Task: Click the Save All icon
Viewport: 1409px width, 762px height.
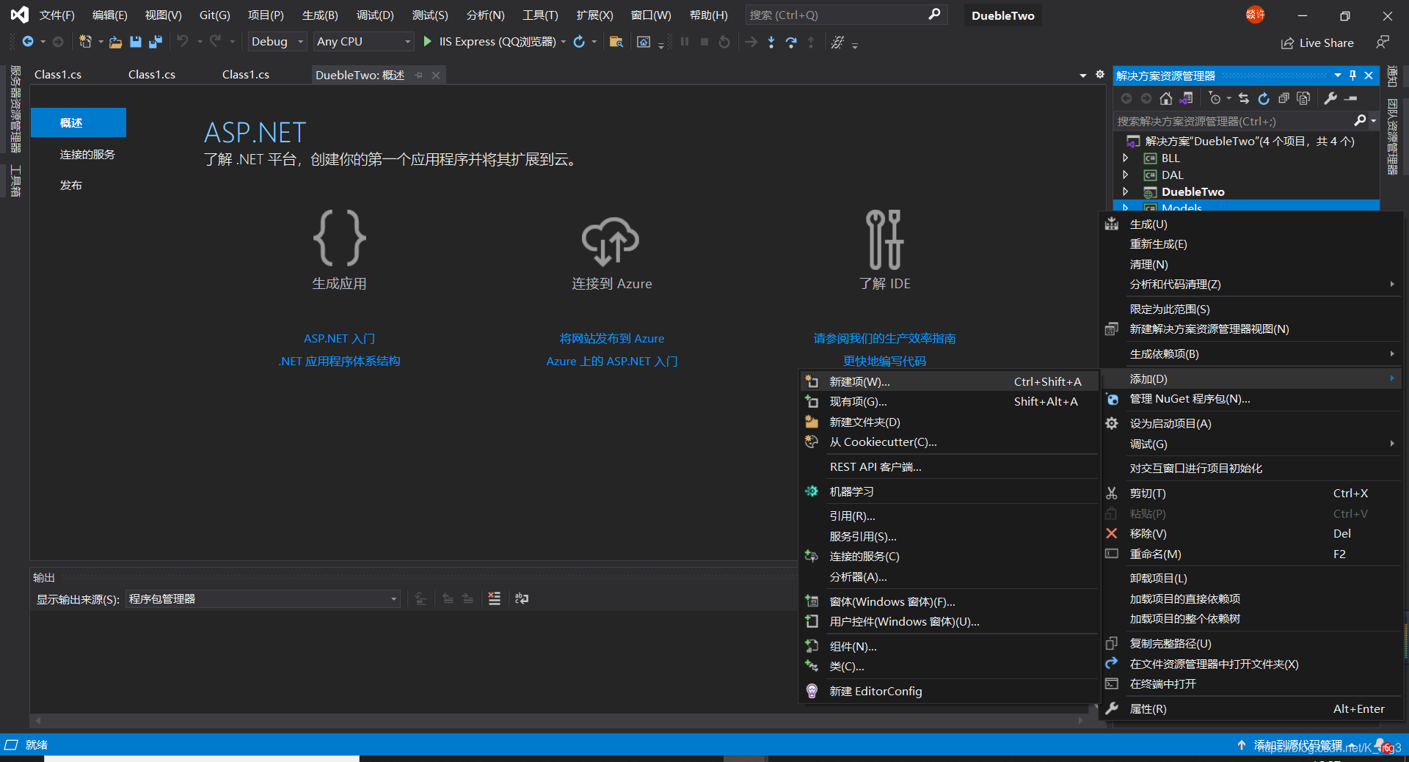Action: (x=156, y=42)
